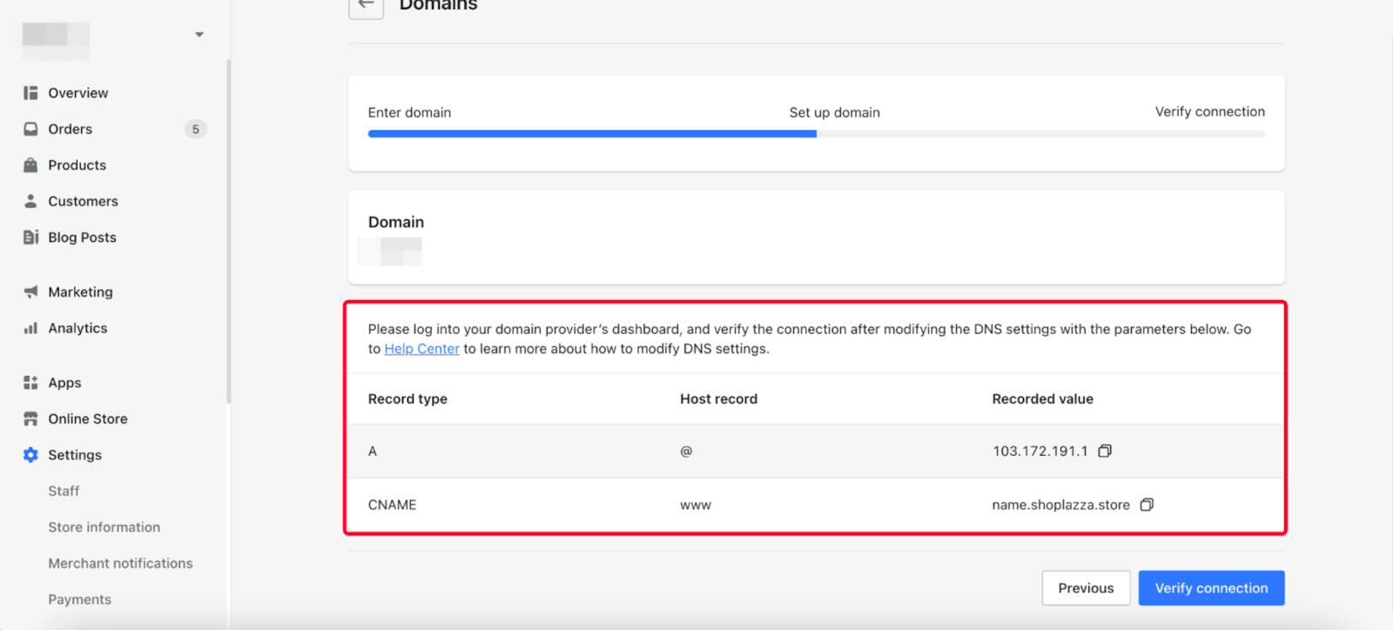
Task: Click the Previous button
Action: (x=1086, y=588)
